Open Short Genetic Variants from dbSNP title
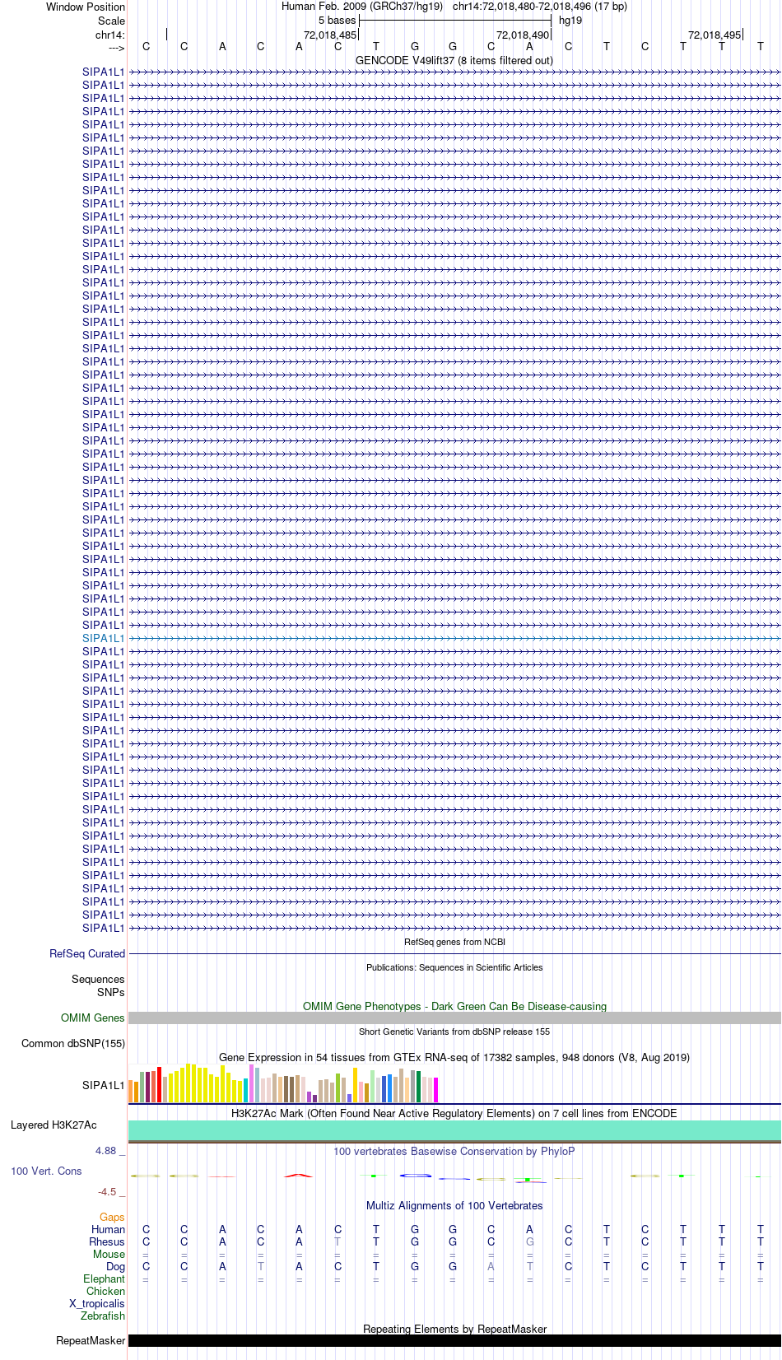Viewport: 782px width, 1360px height. pos(454,1032)
